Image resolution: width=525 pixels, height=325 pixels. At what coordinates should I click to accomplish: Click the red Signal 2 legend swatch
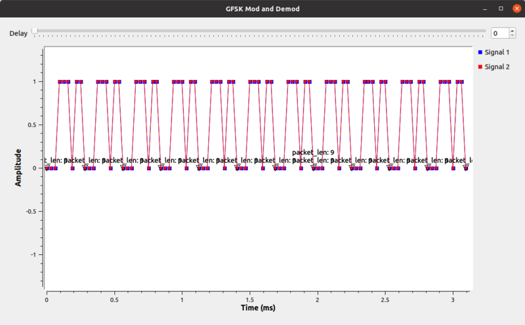click(480, 67)
